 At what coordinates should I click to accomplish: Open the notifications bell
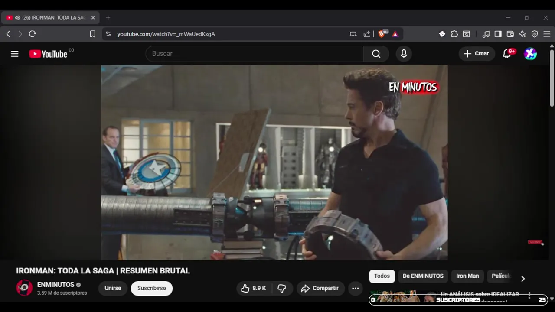(506, 54)
